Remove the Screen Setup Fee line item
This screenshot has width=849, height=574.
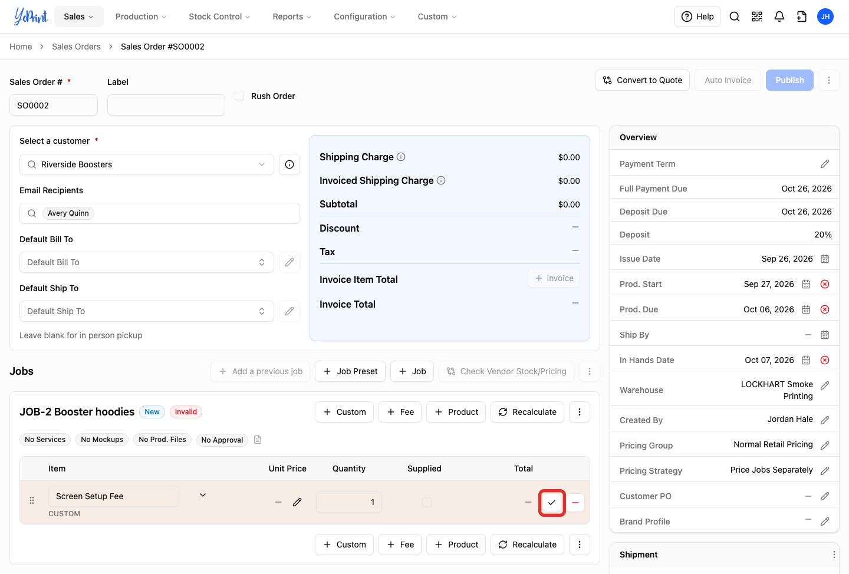(575, 503)
